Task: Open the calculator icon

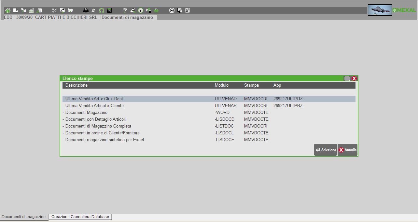Action: coord(109,10)
